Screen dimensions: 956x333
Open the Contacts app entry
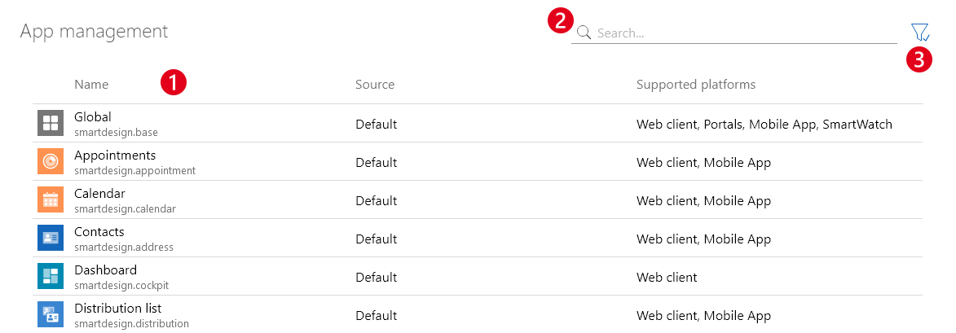click(99, 232)
